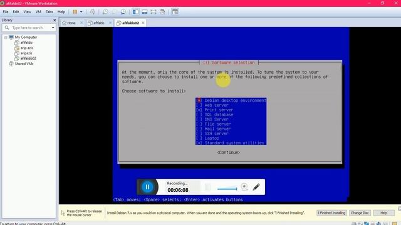Viewport: 401px width, 225px height.
Task: Open the snapshot manager icon
Action: 123,12
